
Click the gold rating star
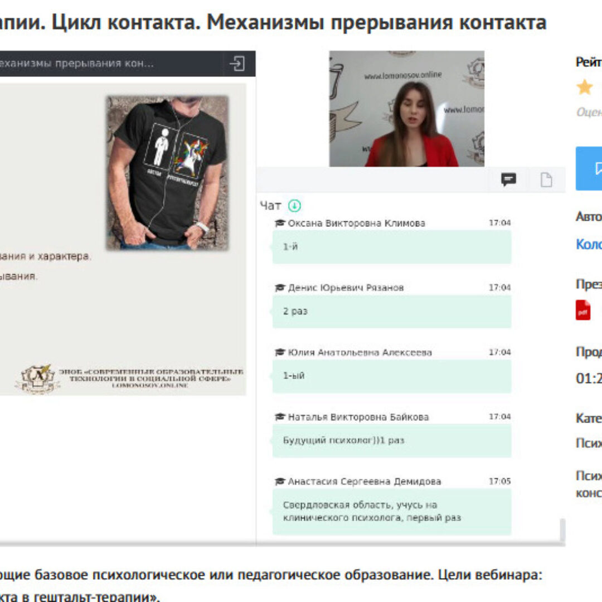point(584,87)
